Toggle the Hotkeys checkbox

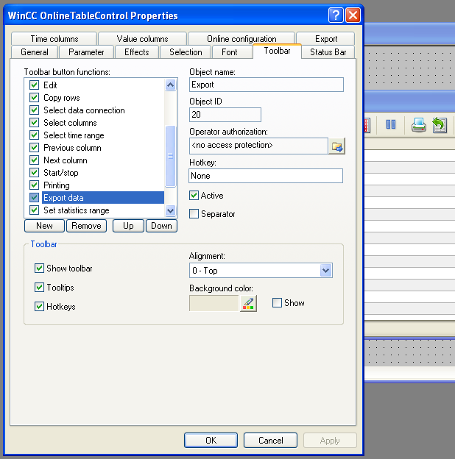click(39, 307)
